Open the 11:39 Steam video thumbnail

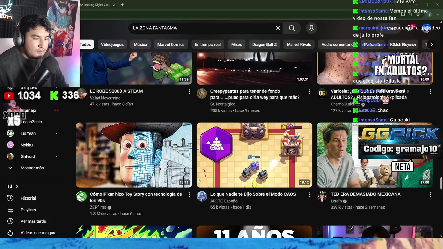point(136,68)
